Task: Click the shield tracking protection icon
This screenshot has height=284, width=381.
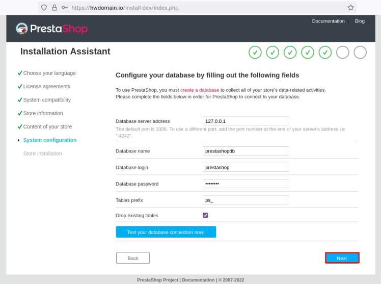Action: 44,8
